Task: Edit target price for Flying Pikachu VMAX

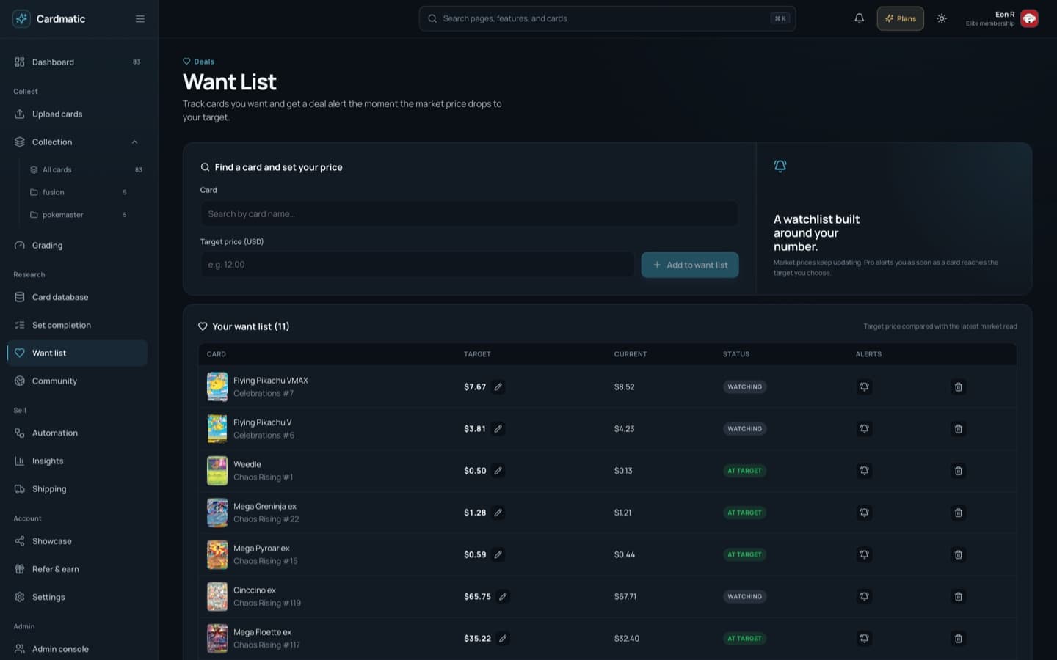Action: 498,387
